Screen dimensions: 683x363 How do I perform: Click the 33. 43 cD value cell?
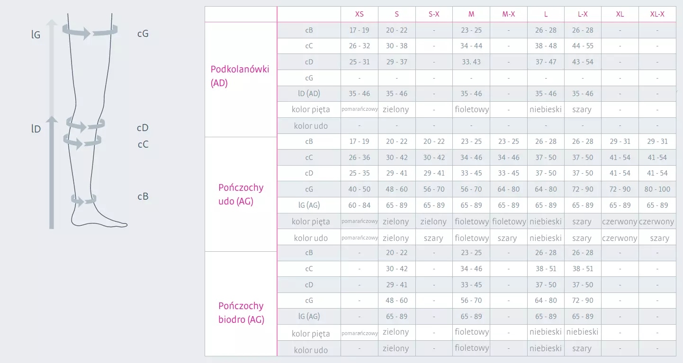(x=471, y=62)
